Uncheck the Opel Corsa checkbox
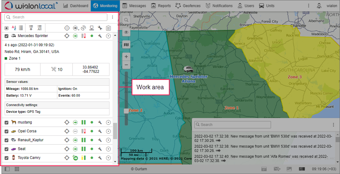 pyautogui.click(x=6, y=131)
